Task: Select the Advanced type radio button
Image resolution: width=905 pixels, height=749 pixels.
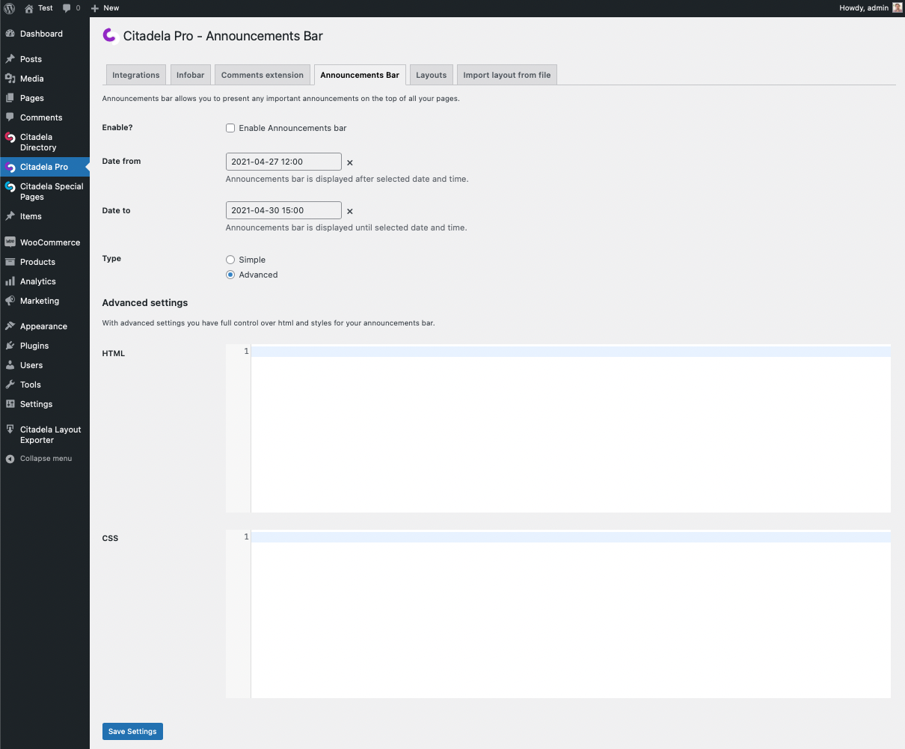Action: [230, 275]
